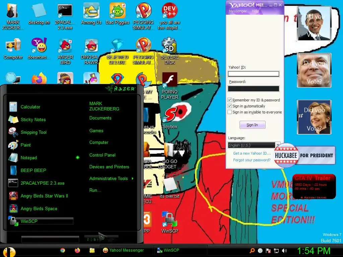
Task: Open GO GO GADGET desktop folder
Action: 170,156
